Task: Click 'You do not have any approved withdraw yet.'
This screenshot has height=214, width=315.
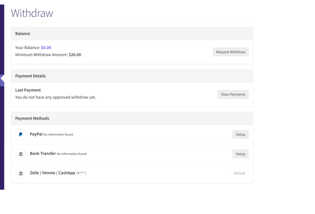Action: [56, 97]
